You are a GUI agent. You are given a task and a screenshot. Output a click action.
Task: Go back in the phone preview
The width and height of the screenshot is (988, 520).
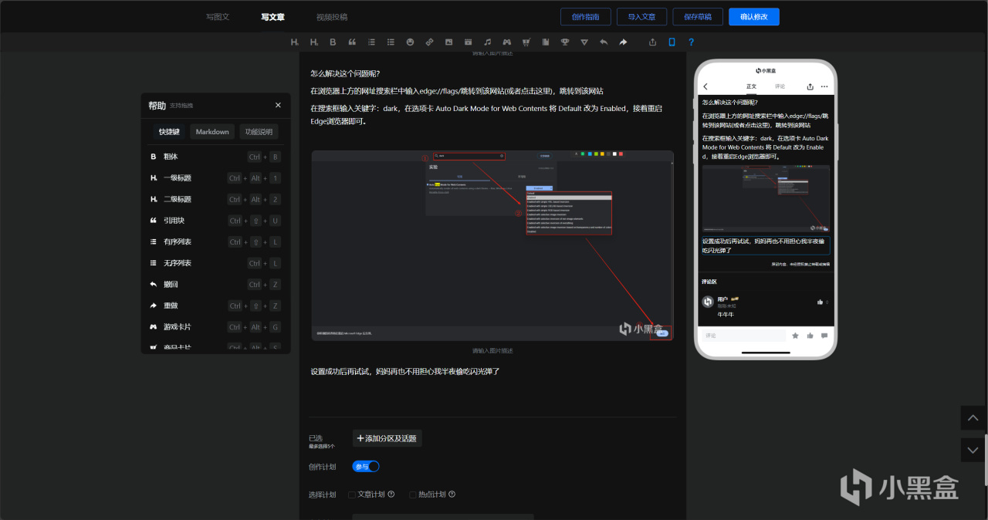[705, 86]
